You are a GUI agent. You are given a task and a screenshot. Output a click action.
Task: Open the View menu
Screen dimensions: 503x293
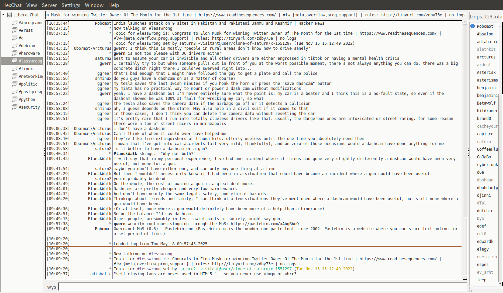32,5
